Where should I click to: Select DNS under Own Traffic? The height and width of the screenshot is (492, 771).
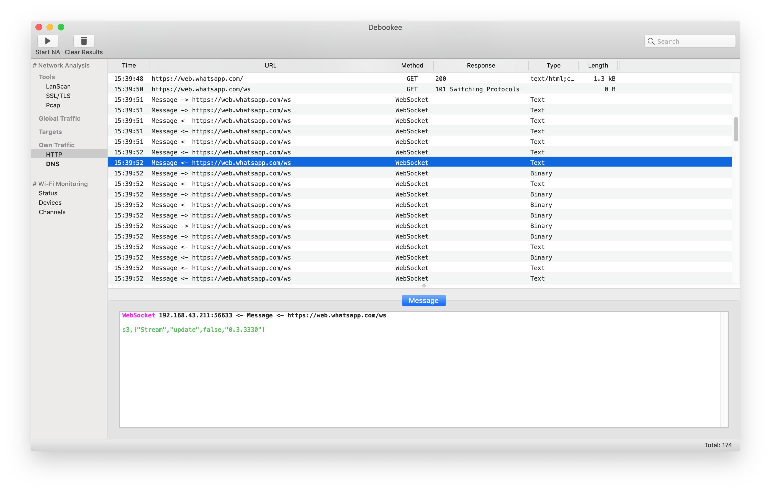click(x=53, y=164)
